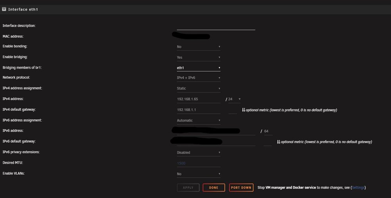391x198 pixels.
Task: Click the IPv4 gateway metric arrows icon
Action: pyautogui.click(x=243, y=110)
